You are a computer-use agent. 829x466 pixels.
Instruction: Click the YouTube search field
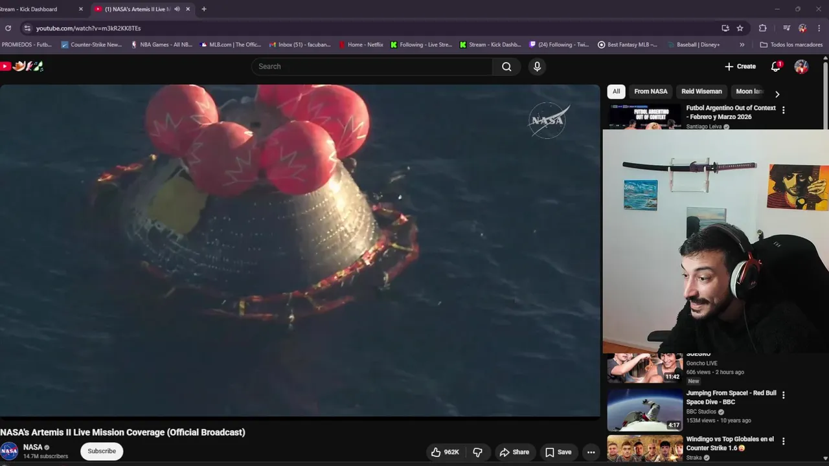click(x=372, y=67)
